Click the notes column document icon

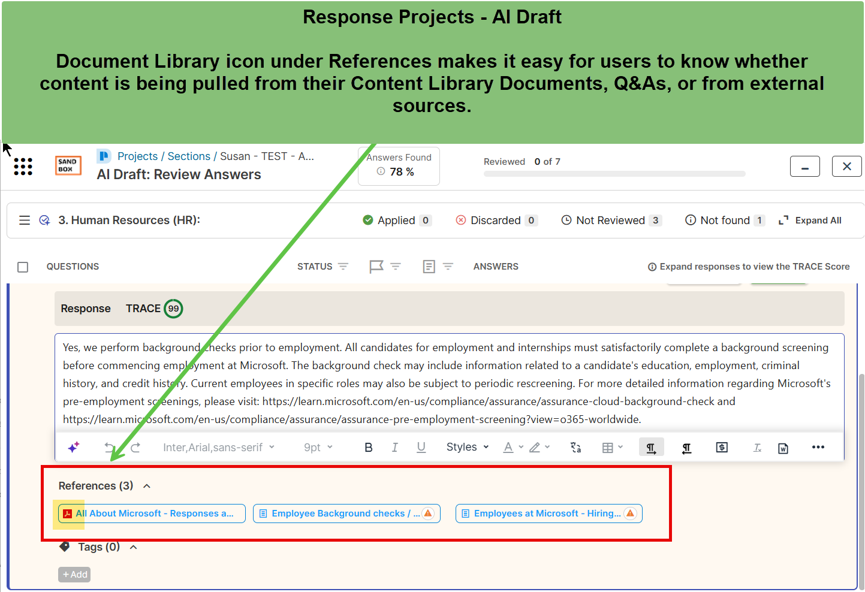click(429, 267)
